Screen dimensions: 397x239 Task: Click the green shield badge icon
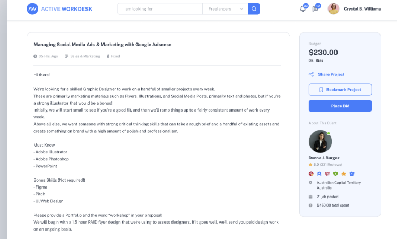[335, 173]
